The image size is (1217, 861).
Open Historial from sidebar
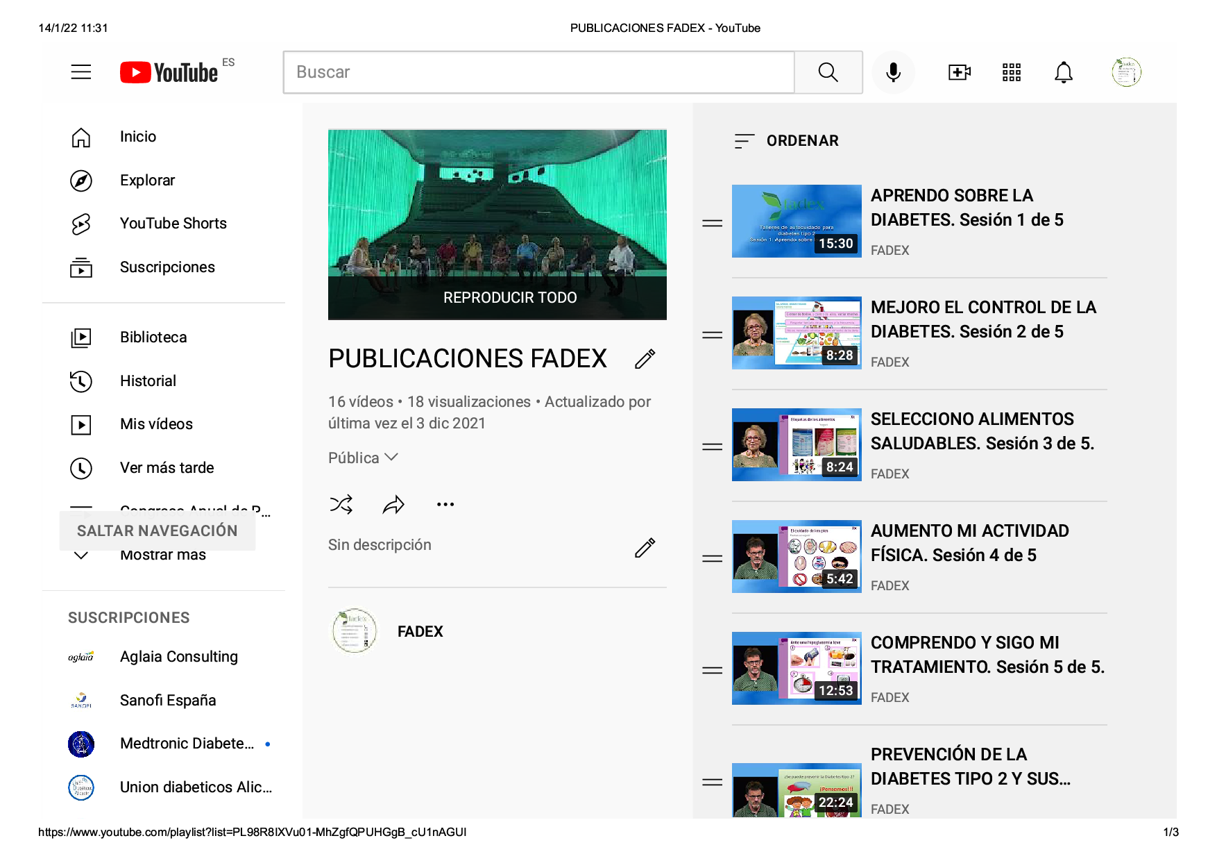[x=148, y=381]
